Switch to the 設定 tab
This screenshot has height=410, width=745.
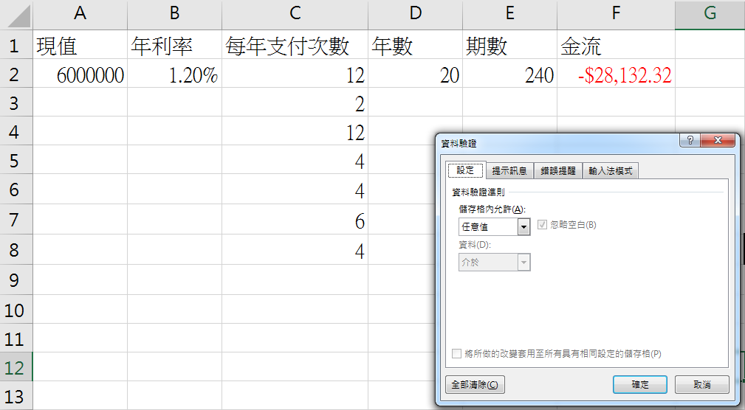[465, 170]
